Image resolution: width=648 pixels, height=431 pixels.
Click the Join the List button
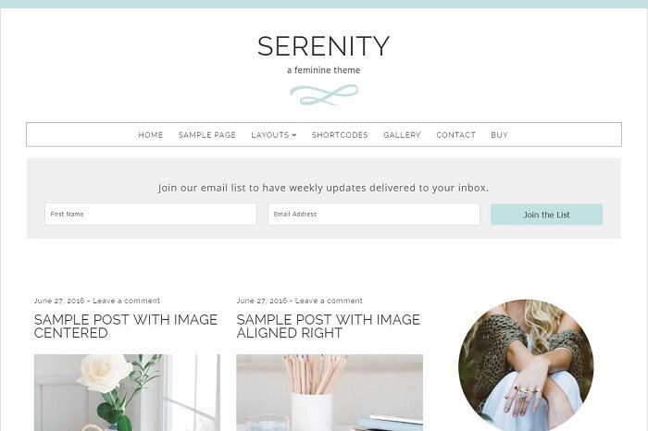546,215
